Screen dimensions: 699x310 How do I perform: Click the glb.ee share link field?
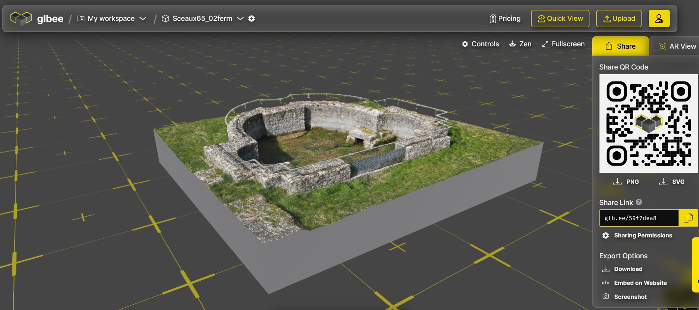(638, 218)
